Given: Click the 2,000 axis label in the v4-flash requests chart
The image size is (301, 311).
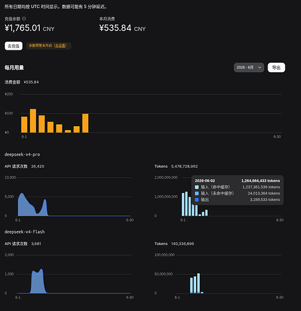Looking at the screenshot, I should point(9,255).
